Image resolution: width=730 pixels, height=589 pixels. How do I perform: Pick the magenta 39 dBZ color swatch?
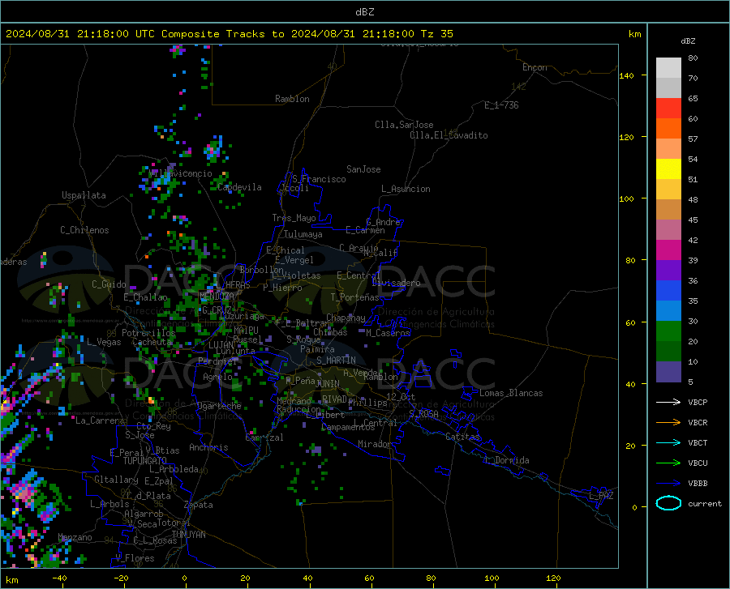click(668, 250)
